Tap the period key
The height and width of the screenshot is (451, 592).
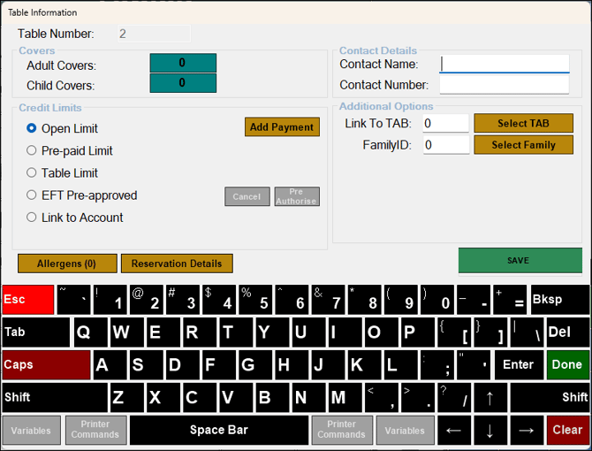point(418,397)
